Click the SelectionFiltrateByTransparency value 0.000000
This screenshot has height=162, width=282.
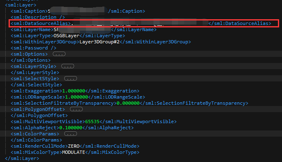pos(128,103)
